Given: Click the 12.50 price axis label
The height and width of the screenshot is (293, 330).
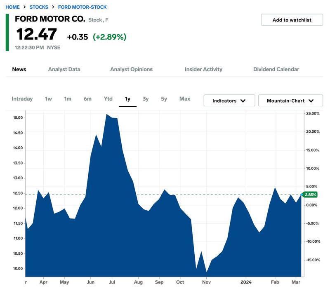Looking at the screenshot, I should pyautogui.click(x=18, y=193).
